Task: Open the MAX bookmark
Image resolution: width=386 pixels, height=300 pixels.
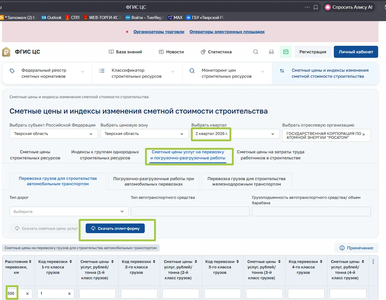Action: [x=175, y=17]
